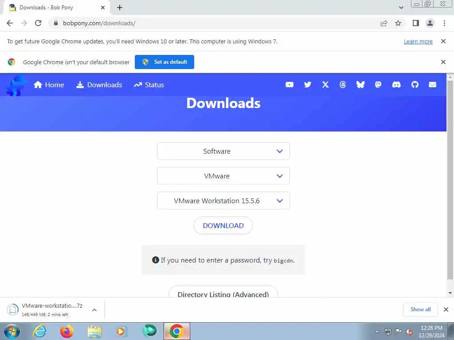Open the Downloads nav item

point(99,85)
